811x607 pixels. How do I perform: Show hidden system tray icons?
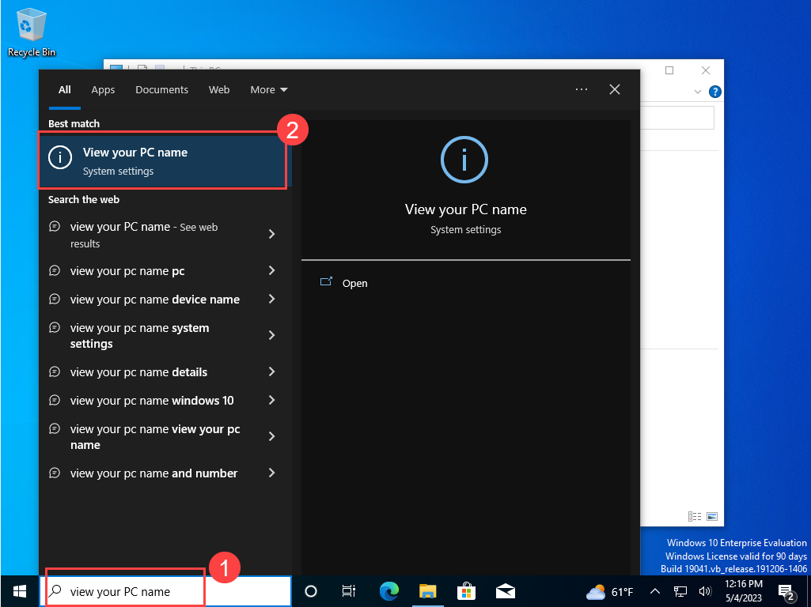tap(655, 591)
